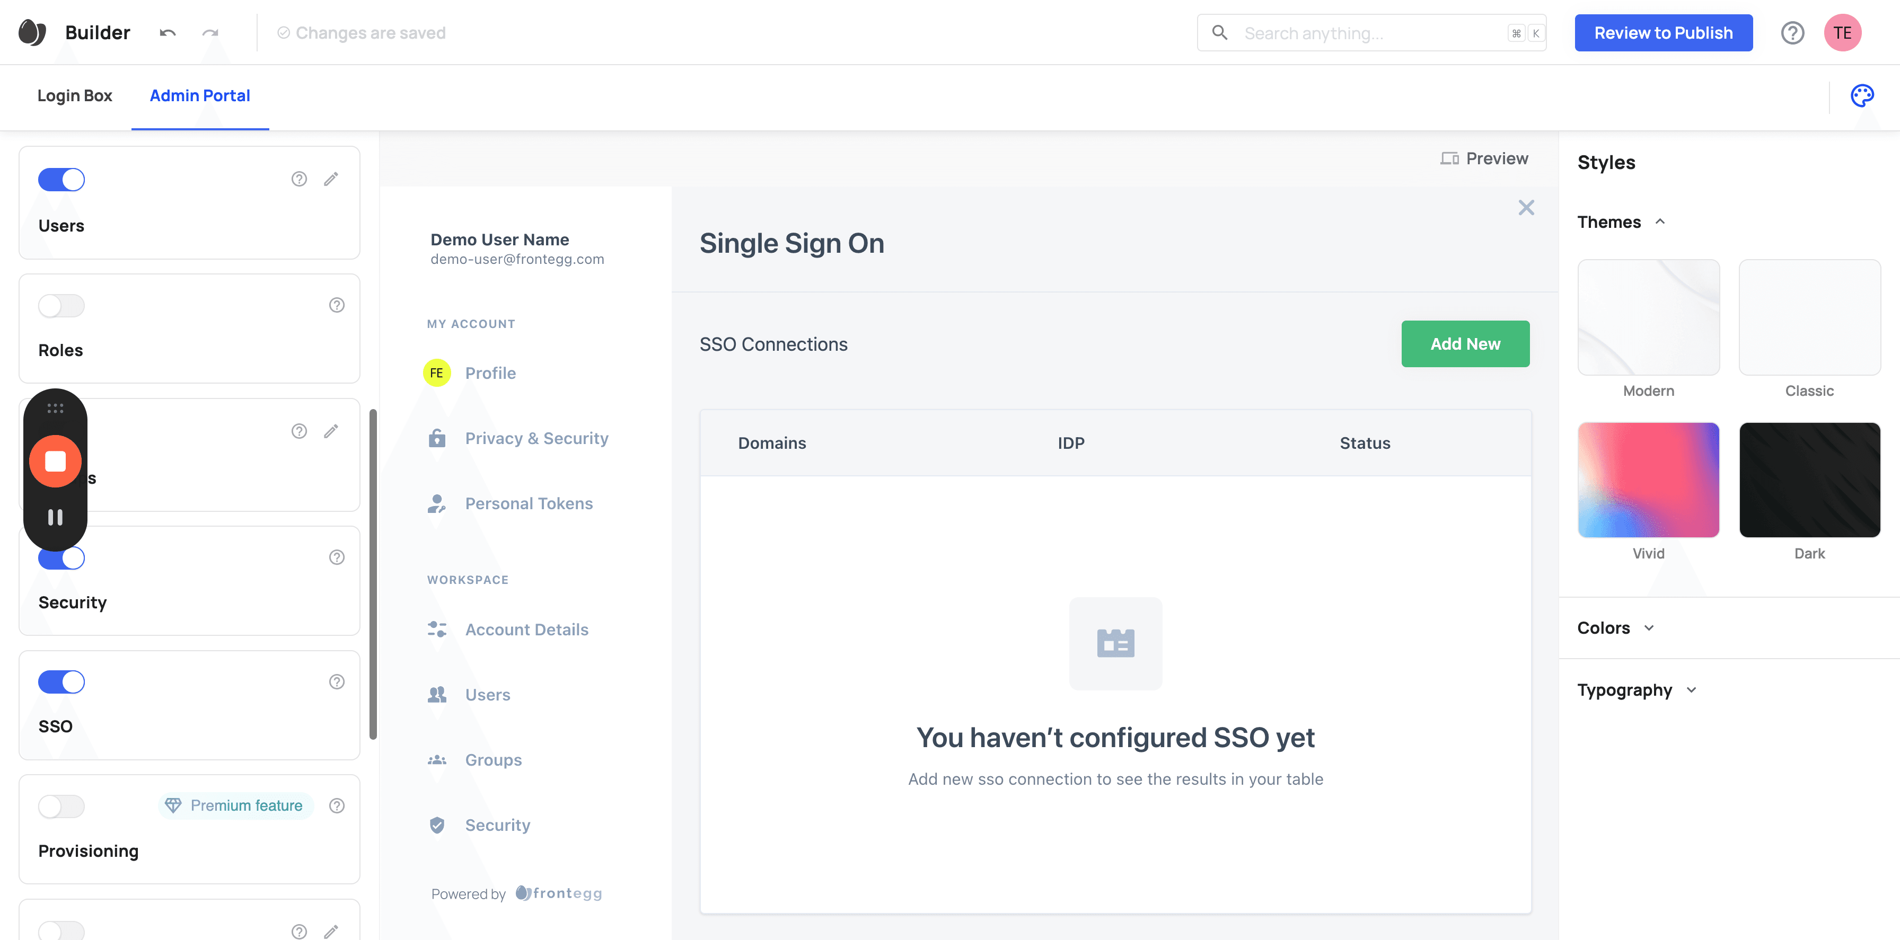Click the left panel scrollbar
The width and height of the screenshot is (1900, 940).
(373, 573)
